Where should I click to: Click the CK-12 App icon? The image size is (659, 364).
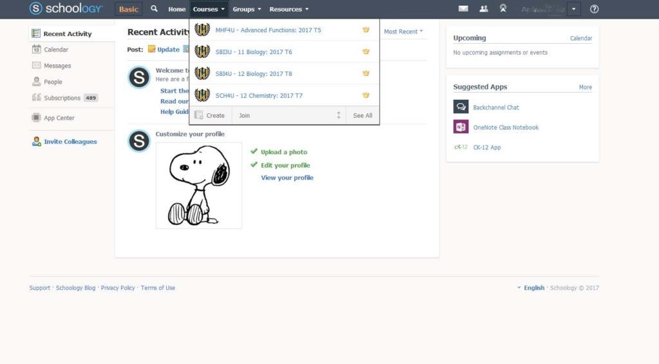coord(461,147)
